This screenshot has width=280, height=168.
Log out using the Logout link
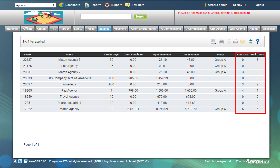pos(259,5)
